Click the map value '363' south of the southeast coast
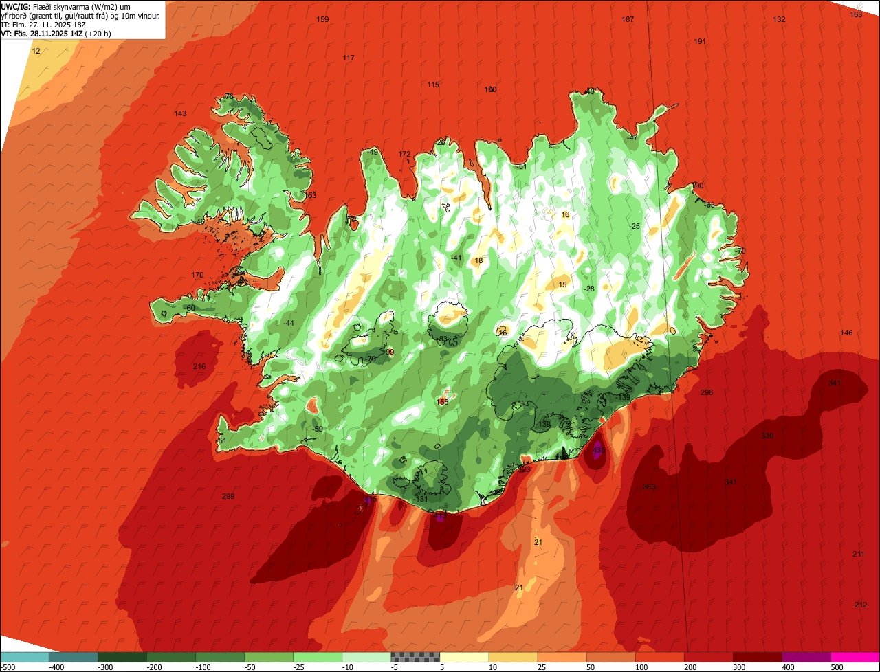 [649, 486]
